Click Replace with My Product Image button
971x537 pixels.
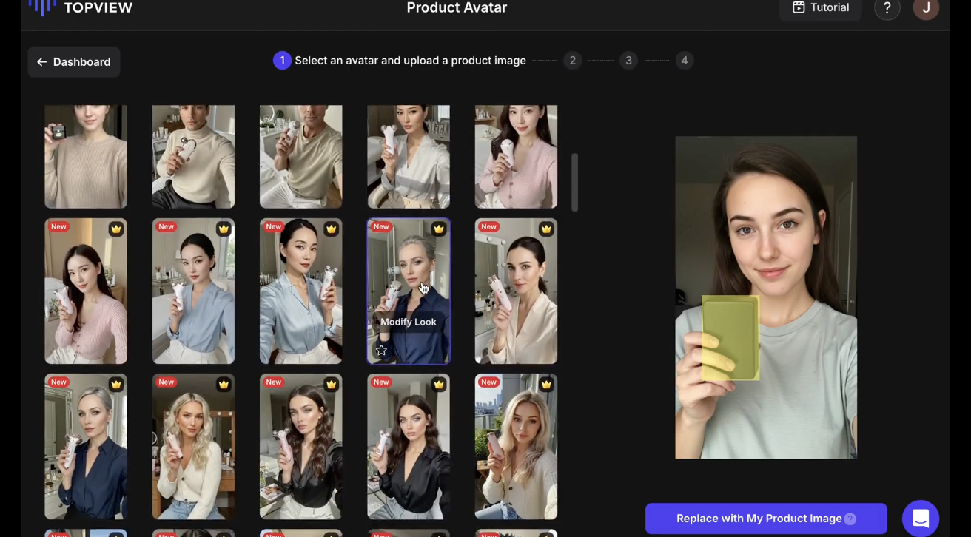point(766,519)
